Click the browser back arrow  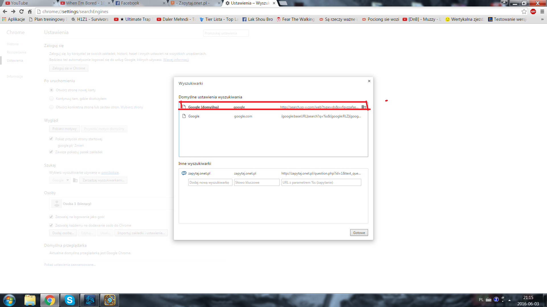5,12
